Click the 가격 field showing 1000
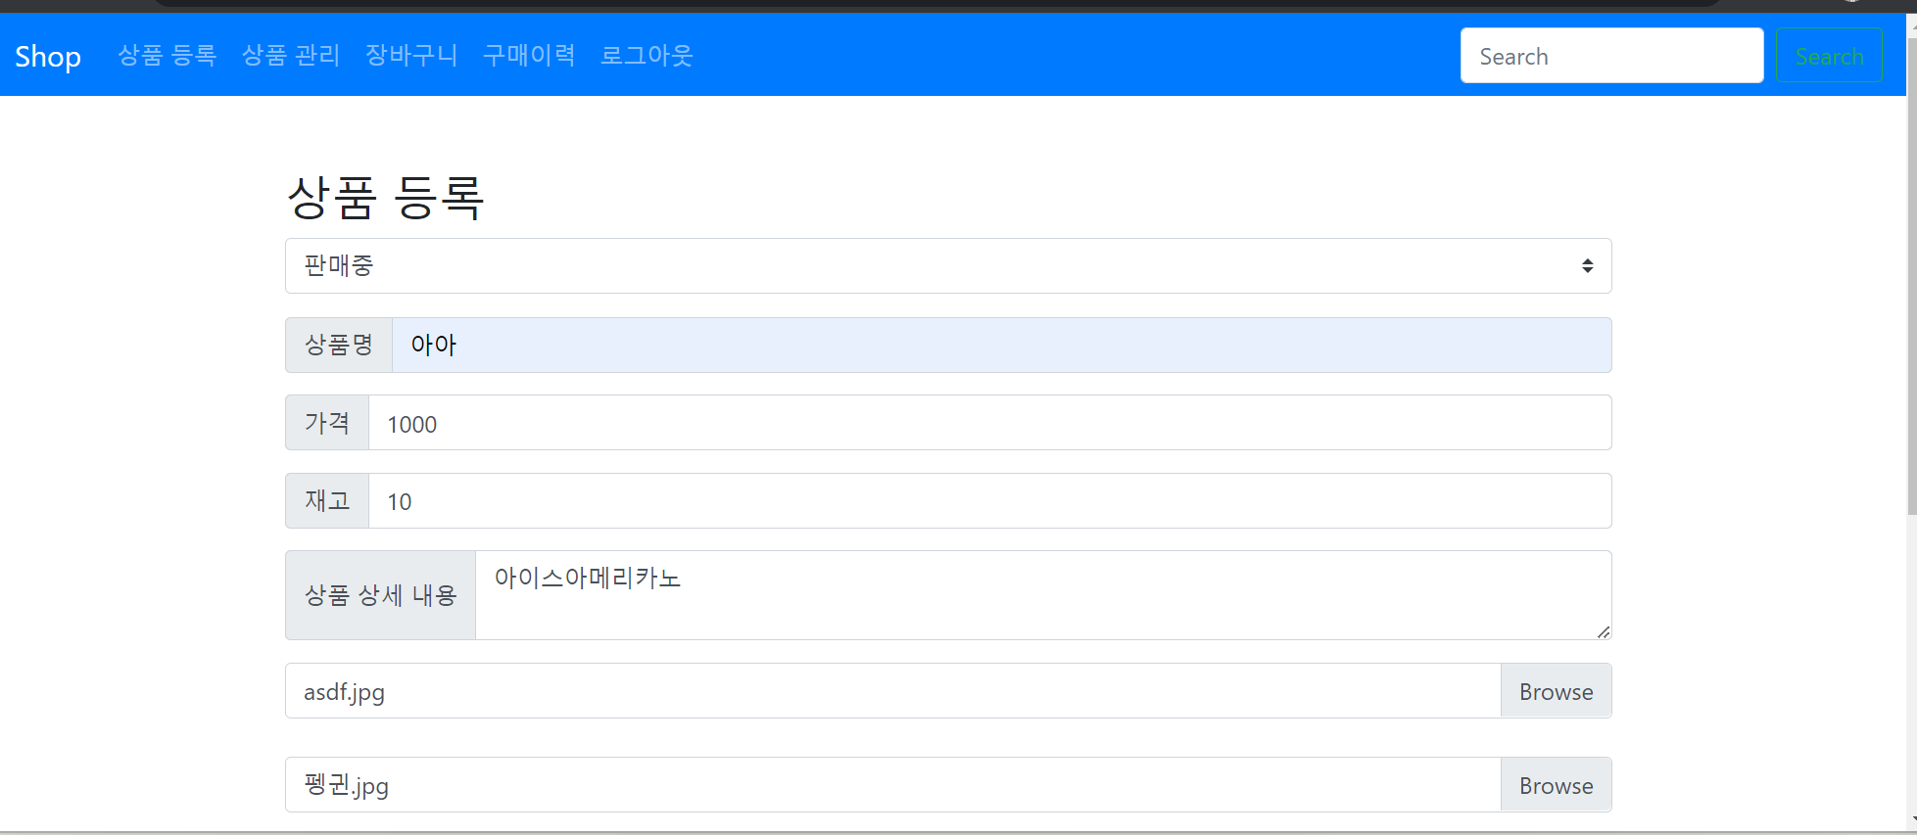 [990, 423]
